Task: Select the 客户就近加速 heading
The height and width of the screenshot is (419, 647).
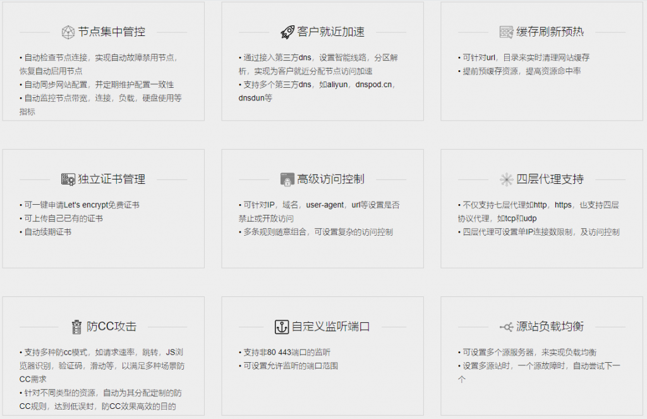Action: pos(330,32)
